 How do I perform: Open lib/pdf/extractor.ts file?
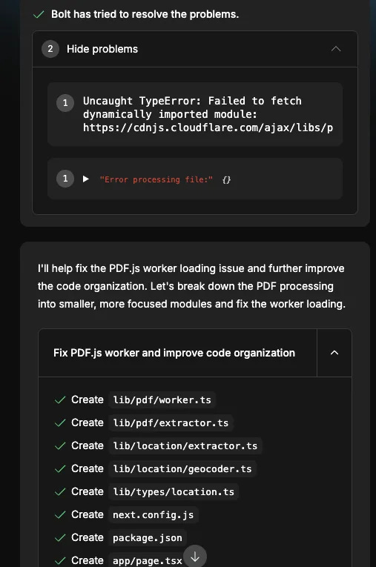171,422
